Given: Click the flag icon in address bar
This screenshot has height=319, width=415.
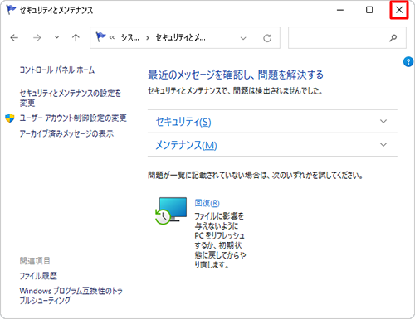Looking at the screenshot, I should pyautogui.click(x=100, y=36).
